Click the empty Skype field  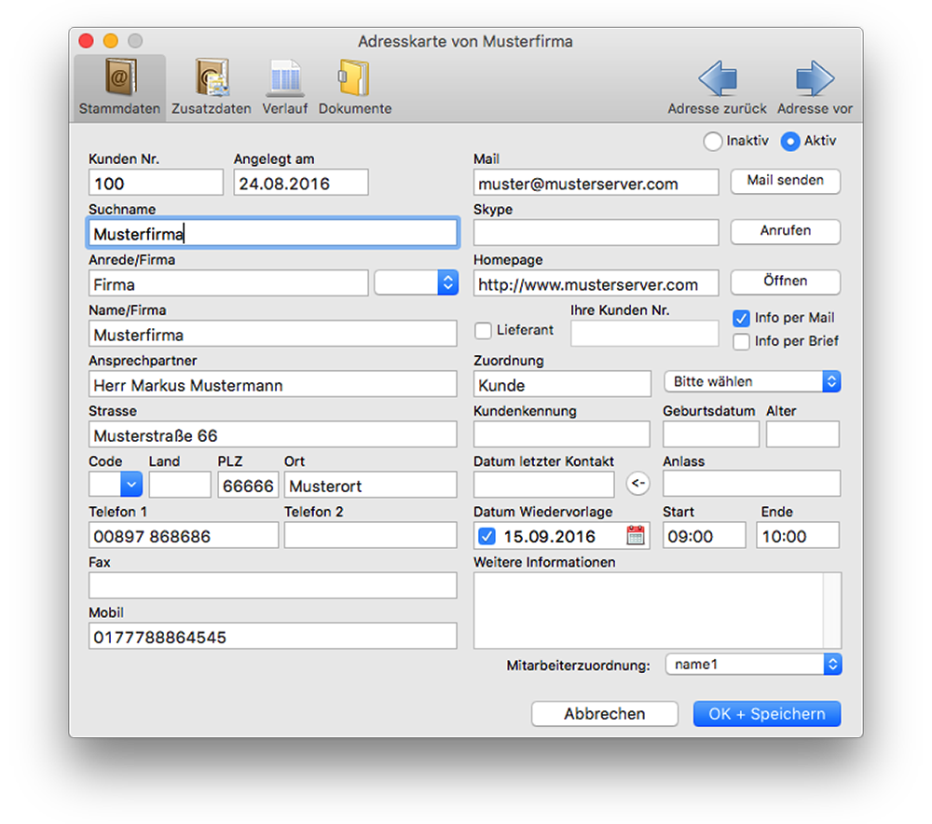coord(596,233)
